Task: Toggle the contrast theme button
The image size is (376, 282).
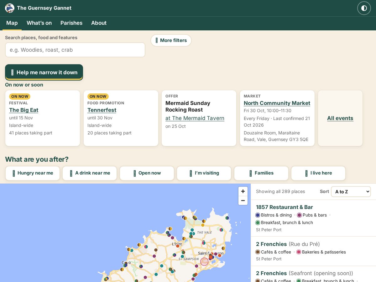Action: 364,8
